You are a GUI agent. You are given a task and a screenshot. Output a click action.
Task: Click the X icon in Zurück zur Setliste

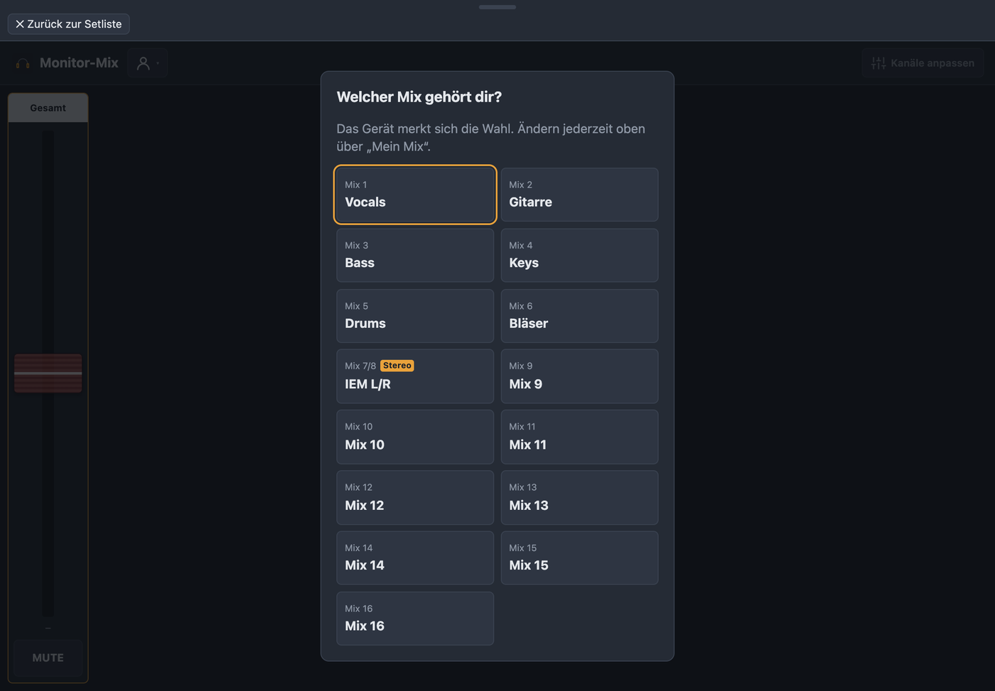tap(20, 24)
